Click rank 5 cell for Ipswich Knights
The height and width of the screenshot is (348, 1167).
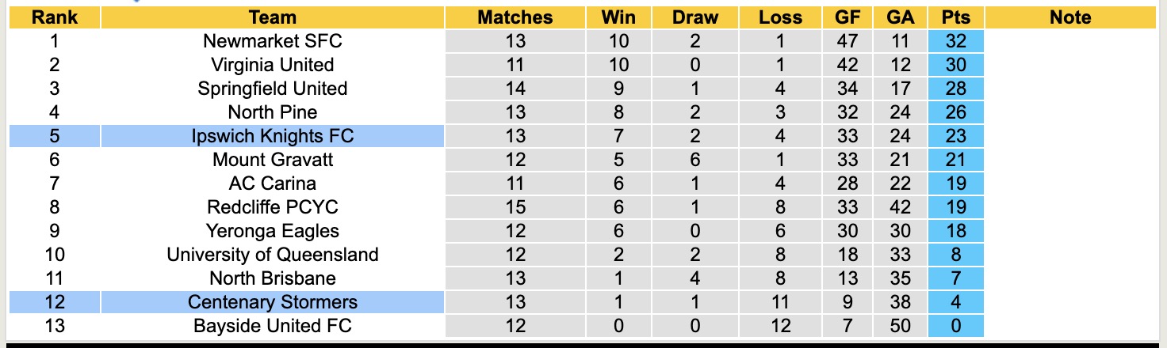(54, 136)
